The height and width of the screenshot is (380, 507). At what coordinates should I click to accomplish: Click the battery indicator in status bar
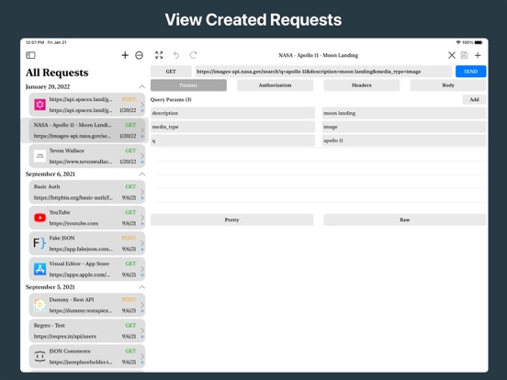coord(479,42)
